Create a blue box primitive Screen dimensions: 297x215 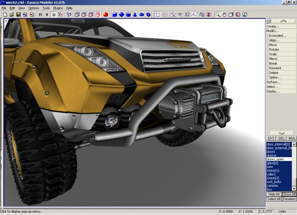115,14
